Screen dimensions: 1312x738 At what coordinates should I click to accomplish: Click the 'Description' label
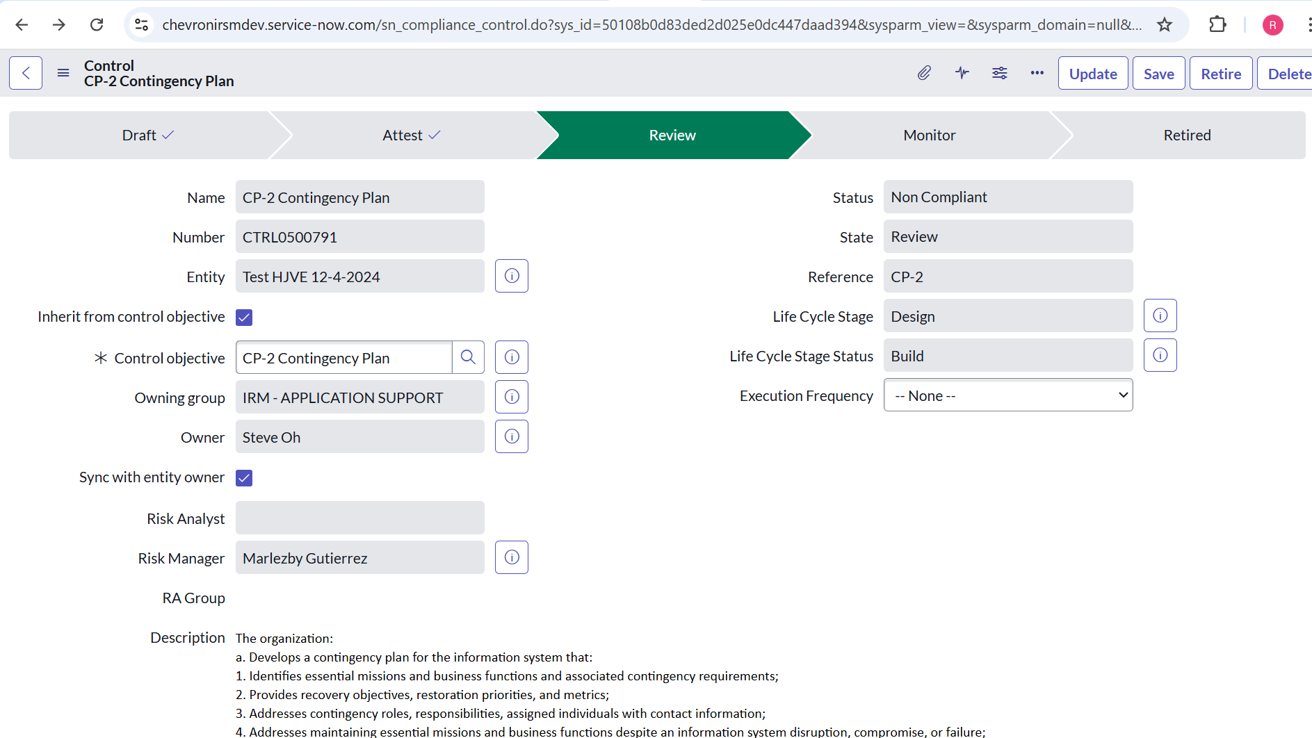pos(188,637)
